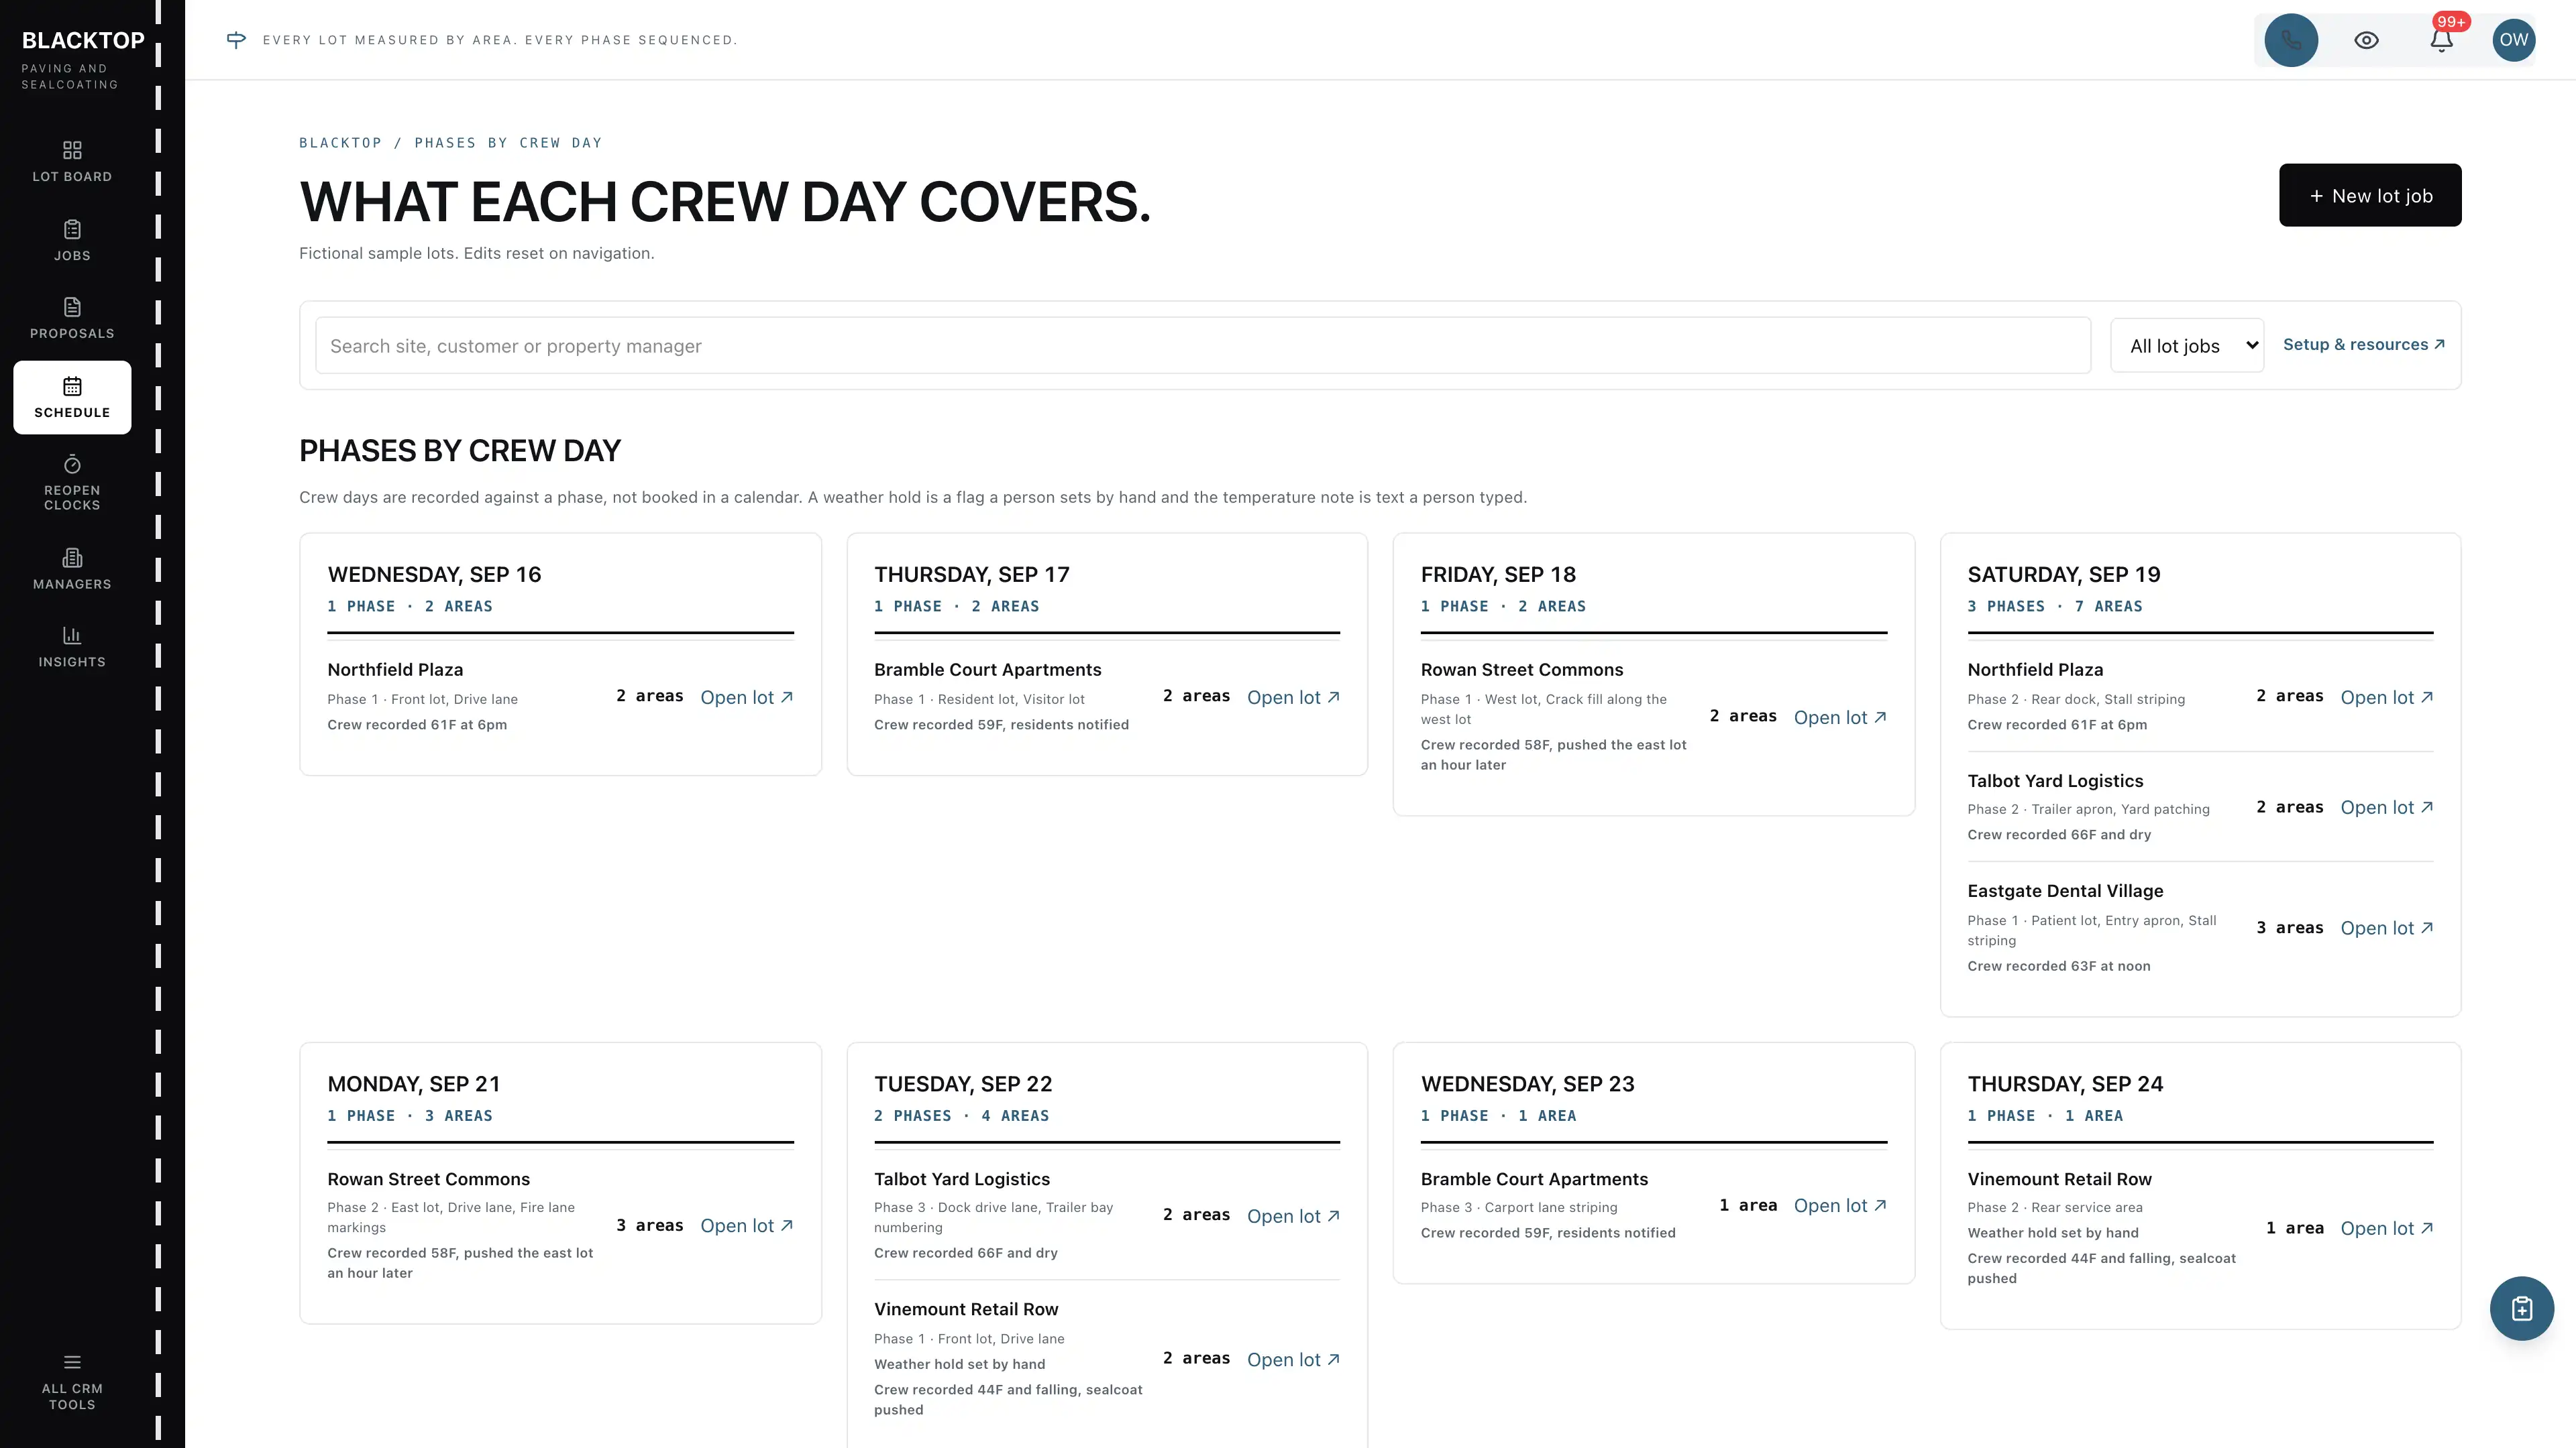
Task: Open lot for Eastgate Dental Village
Action: pos(2387,928)
